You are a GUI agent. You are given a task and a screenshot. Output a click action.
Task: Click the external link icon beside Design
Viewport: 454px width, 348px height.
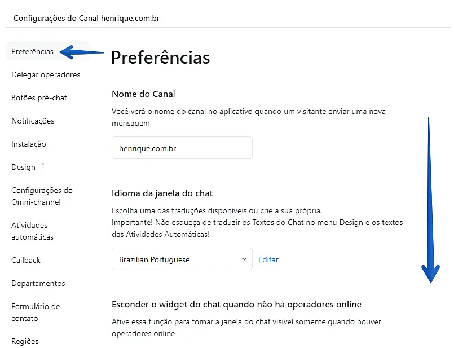(x=41, y=166)
